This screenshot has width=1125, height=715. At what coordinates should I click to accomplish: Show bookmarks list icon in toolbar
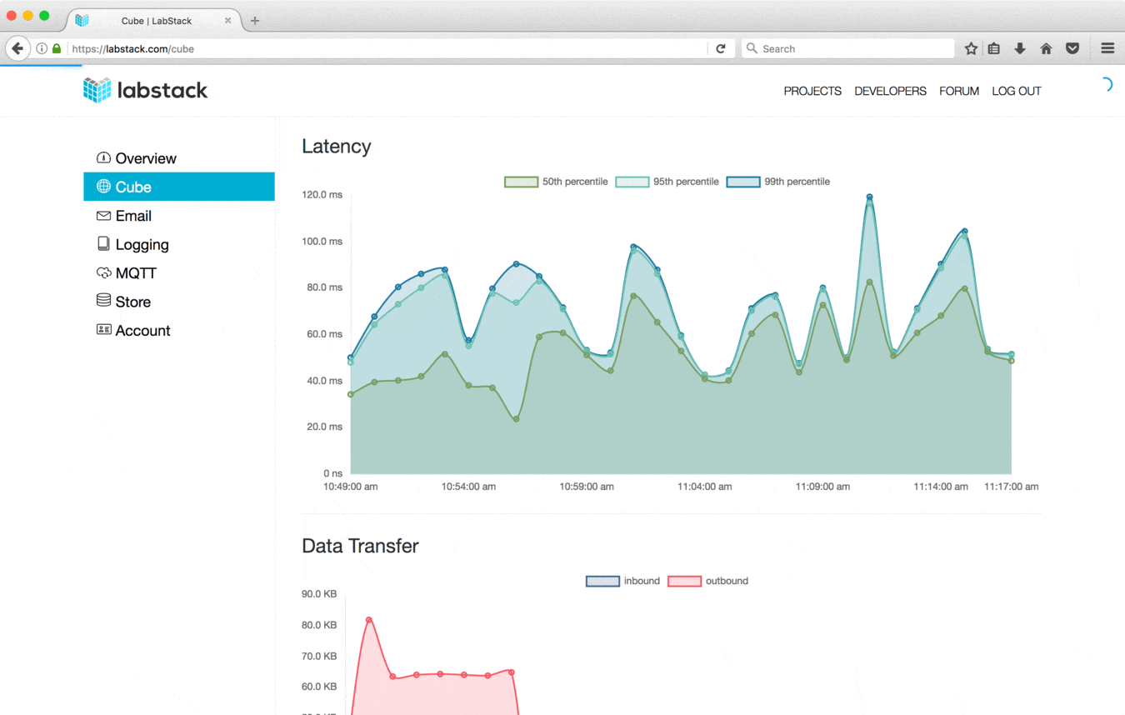pyautogui.click(x=994, y=48)
